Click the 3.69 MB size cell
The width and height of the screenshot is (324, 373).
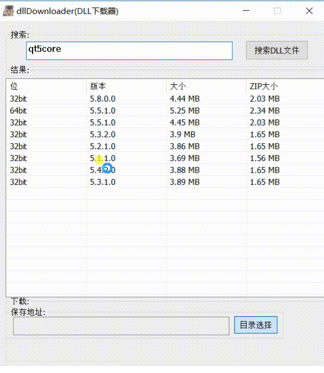click(185, 158)
